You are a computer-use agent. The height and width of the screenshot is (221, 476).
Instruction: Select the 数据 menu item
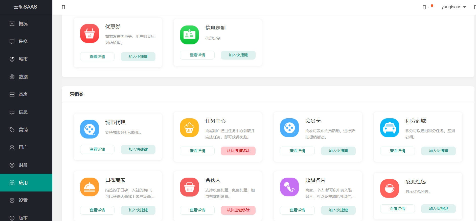point(26,77)
